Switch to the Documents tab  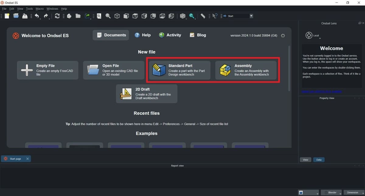pos(111,35)
